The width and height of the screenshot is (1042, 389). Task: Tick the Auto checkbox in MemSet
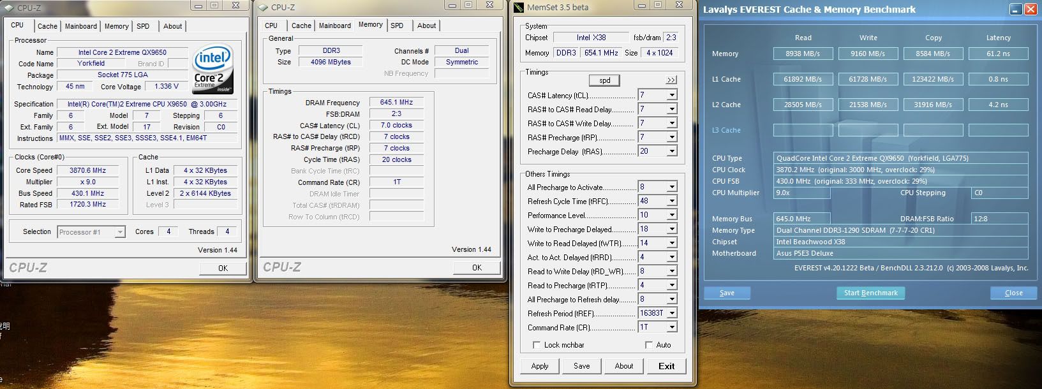tap(649, 345)
